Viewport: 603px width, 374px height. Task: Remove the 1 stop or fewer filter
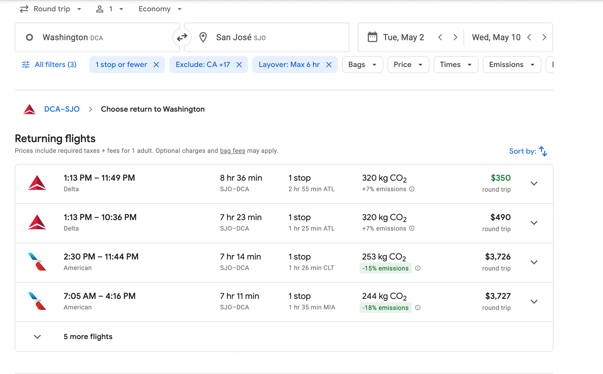(x=156, y=65)
